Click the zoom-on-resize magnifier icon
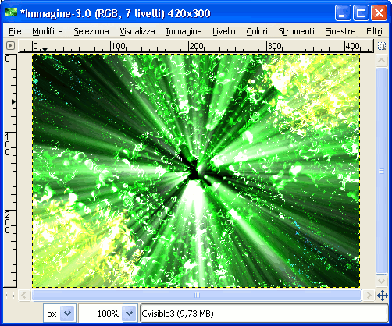Viewport: 392px width, 326px height. (382, 46)
